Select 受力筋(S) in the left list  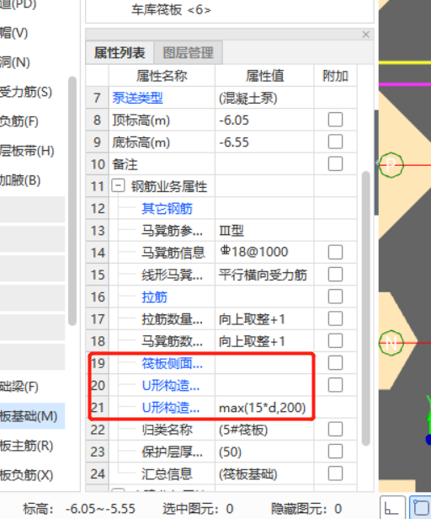(x=26, y=92)
